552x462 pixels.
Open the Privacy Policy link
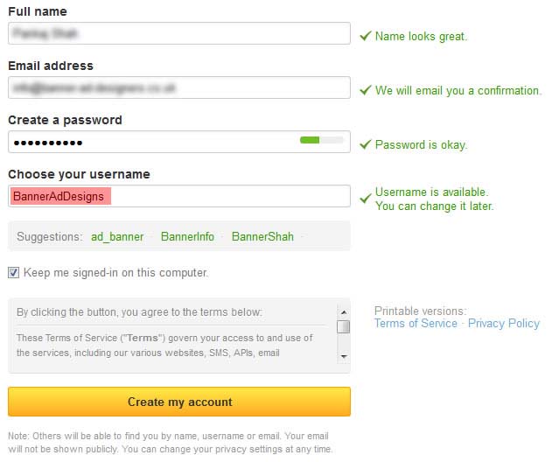[504, 324]
